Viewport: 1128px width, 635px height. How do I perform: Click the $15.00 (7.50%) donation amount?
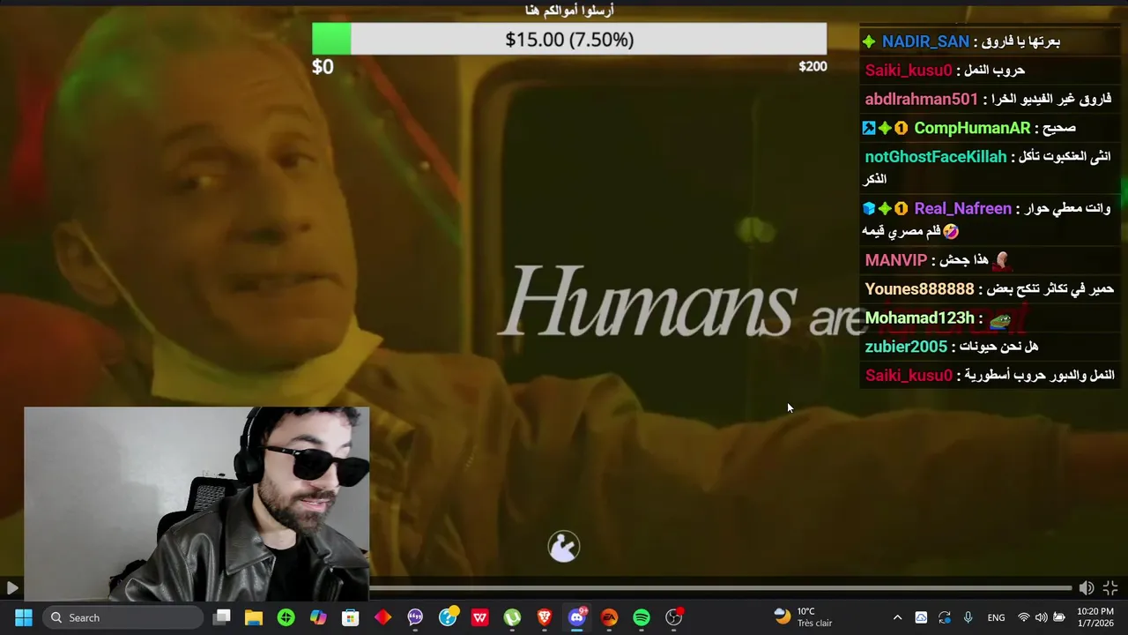click(x=569, y=40)
